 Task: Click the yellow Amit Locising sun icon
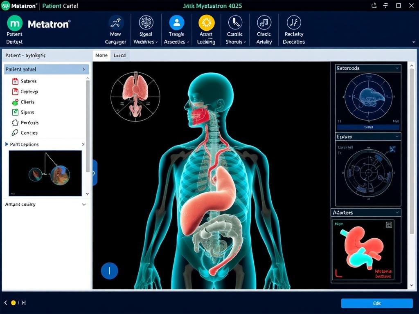click(x=206, y=22)
